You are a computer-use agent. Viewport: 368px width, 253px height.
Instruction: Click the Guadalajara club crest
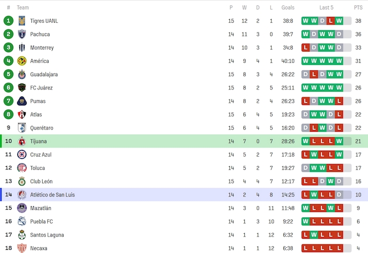click(x=22, y=75)
